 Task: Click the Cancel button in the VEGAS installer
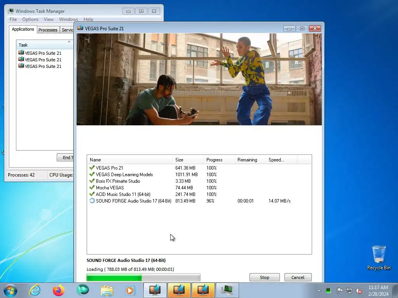click(298, 277)
